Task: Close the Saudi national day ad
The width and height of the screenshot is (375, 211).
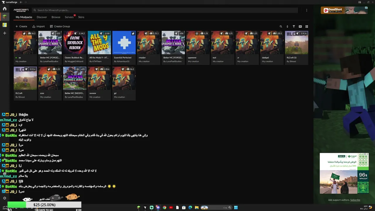Action: pyautogui.click(x=367, y=154)
